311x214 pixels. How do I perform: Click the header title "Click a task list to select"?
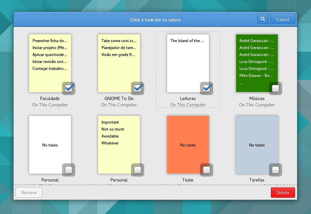click(x=155, y=20)
